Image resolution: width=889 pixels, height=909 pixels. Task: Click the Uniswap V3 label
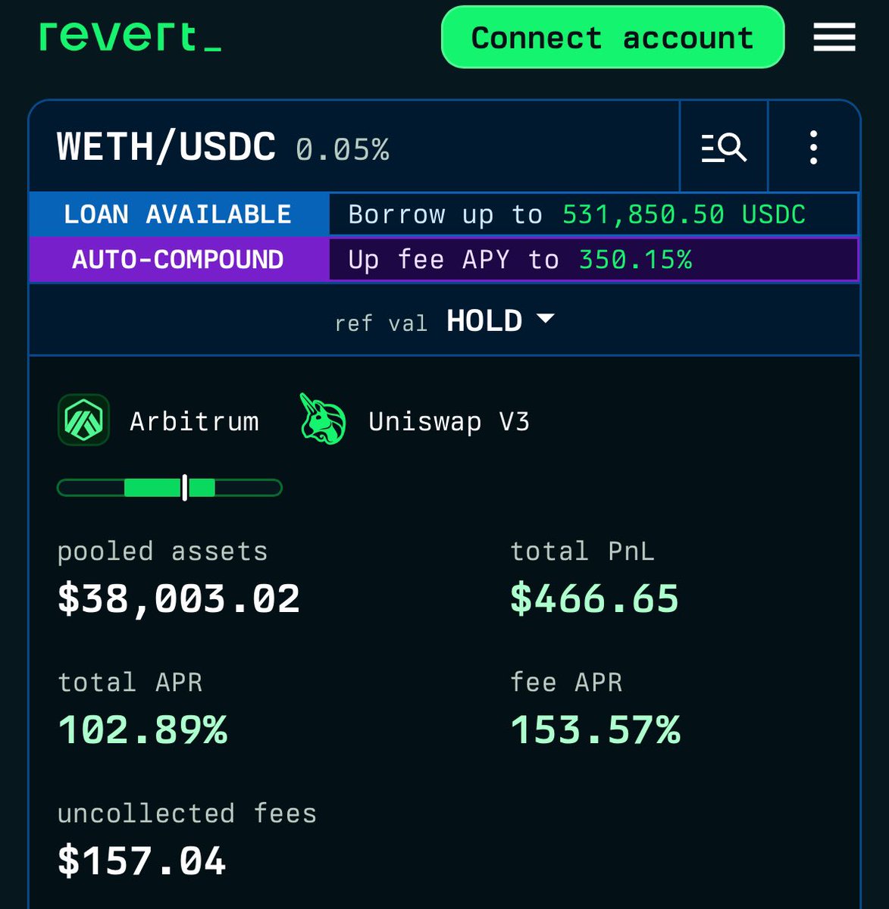449,421
